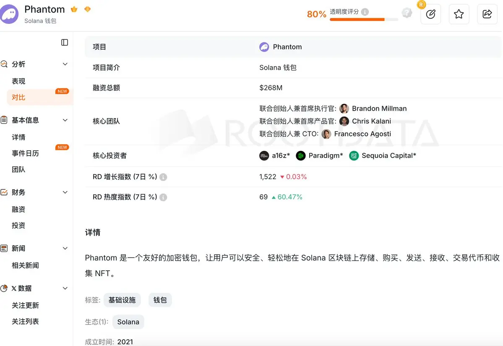The height and width of the screenshot is (346, 503).
Task: Add Phantom to favorites with star icon
Action: click(x=459, y=14)
